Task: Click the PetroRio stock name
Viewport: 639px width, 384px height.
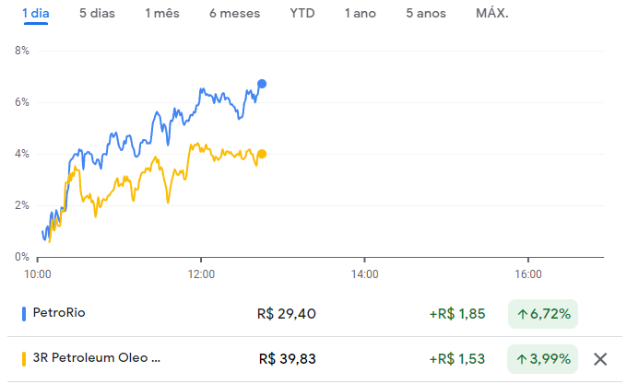Action: pos(62,314)
